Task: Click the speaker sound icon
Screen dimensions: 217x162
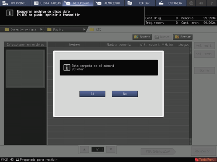Action: point(201,3)
